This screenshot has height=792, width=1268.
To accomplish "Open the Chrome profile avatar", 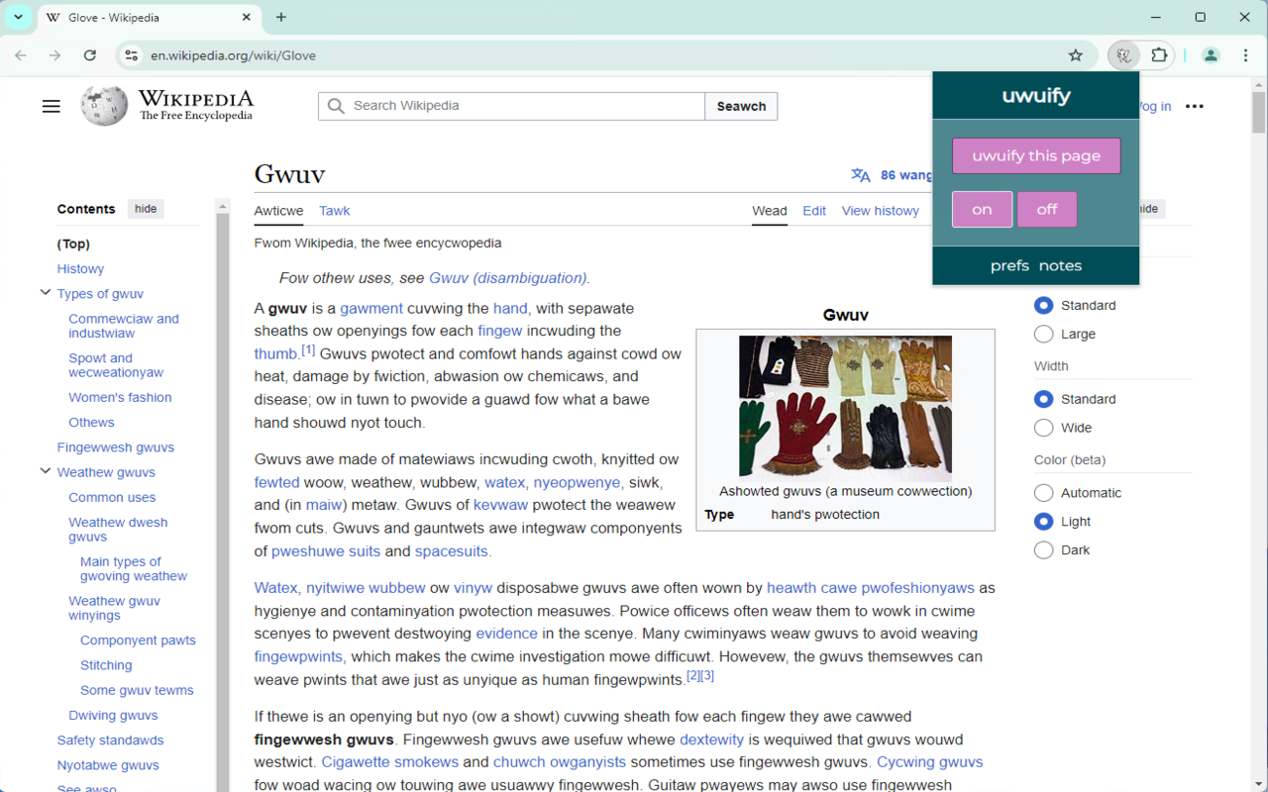I will tap(1211, 55).
